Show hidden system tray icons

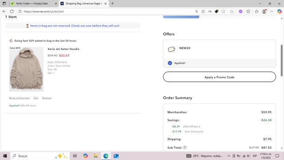[x=229, y=156]
